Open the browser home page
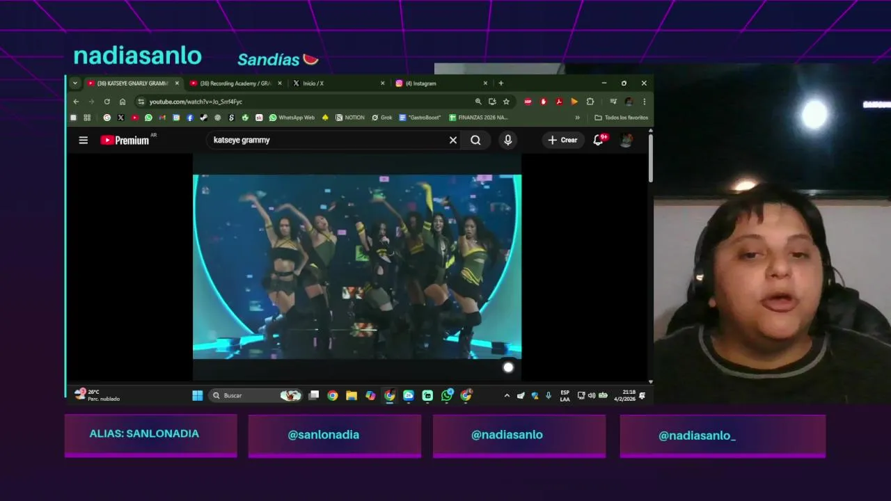This screenshot has width=891, height=501. pyautogui.click(x=123, y=102)
